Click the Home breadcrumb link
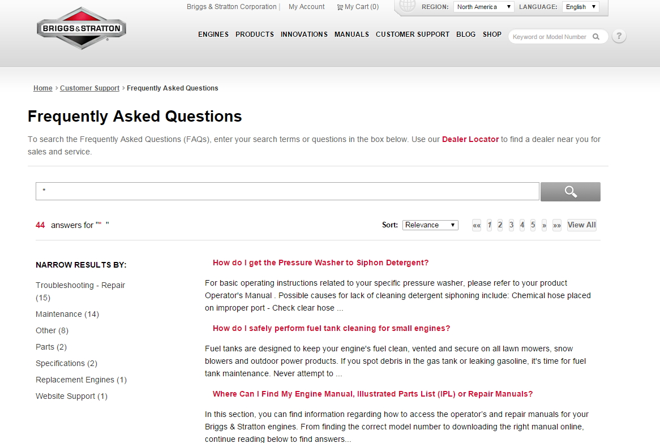This screenshot has height=443, width=660. (43, 88)
